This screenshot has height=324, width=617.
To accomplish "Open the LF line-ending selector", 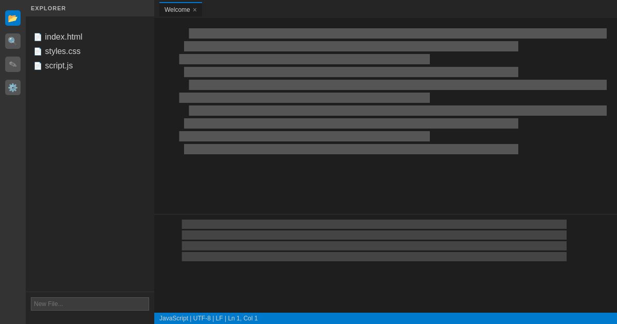I will pyautogui.click(x=219, y=318).
